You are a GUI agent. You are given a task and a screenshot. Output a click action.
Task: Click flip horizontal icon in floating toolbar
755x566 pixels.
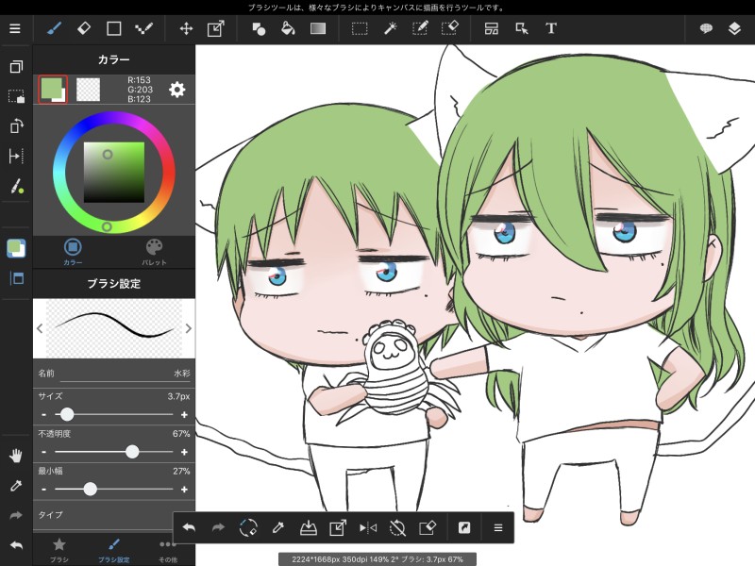point(368,528)
